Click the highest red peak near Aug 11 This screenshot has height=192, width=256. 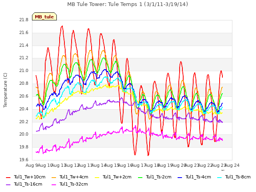[62, 26]
